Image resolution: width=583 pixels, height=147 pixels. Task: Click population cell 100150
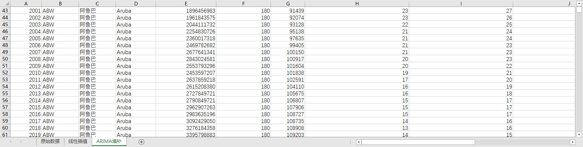pyautogui.click(x=288, y=52)
